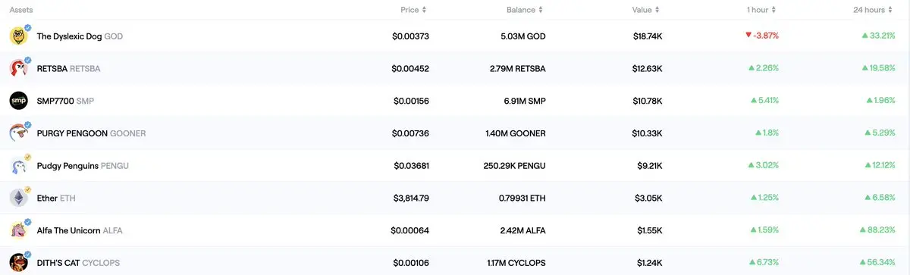
Task: Open Pudgy Penguins PENGU asset page
Action: click(x=83, y=166)
